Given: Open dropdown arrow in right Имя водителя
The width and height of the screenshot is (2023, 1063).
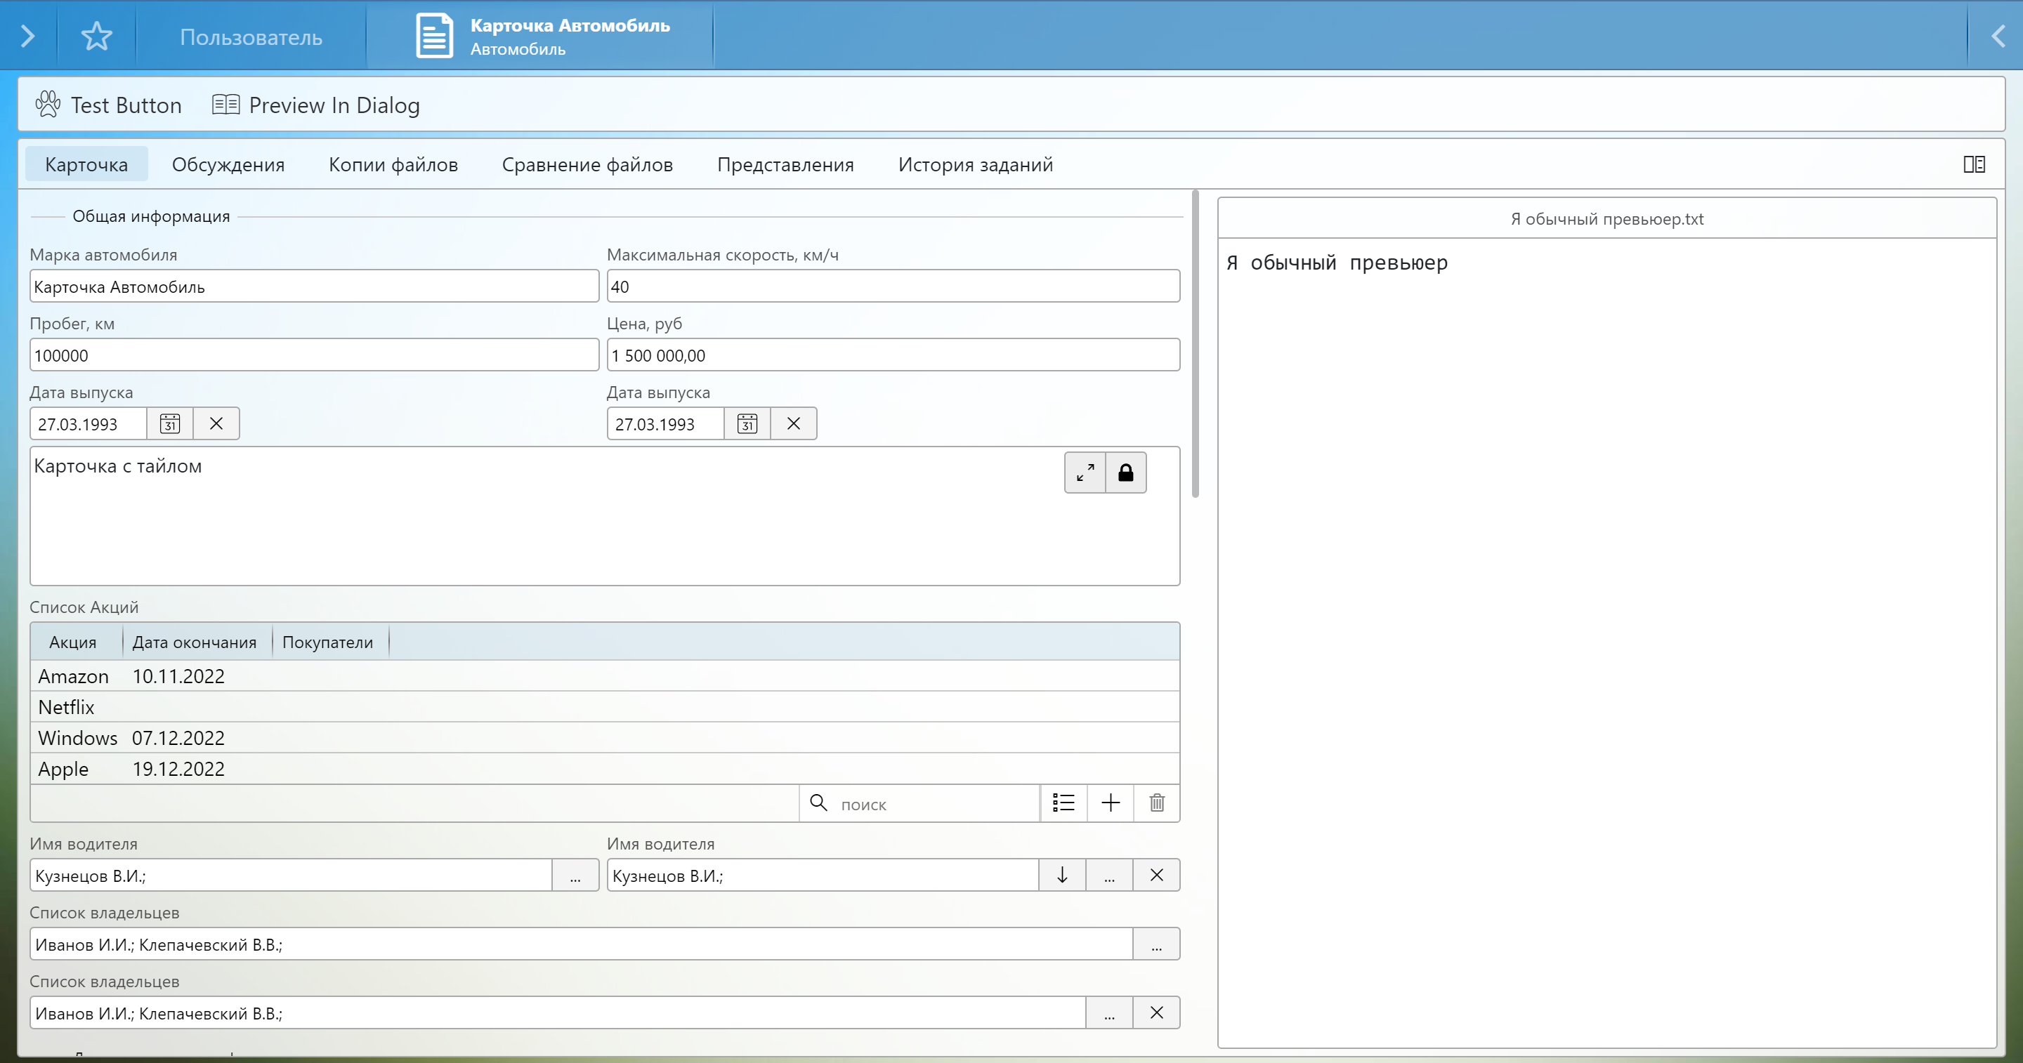Looking at the screenshot, I should tap(1062, 876).
